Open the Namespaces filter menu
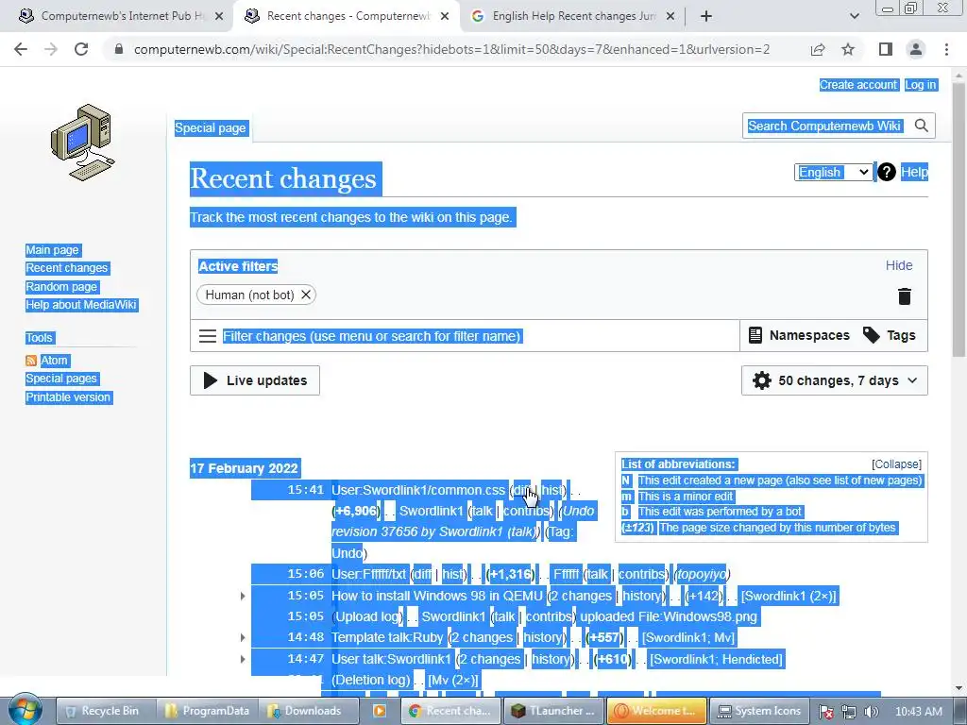 point(799,335)
